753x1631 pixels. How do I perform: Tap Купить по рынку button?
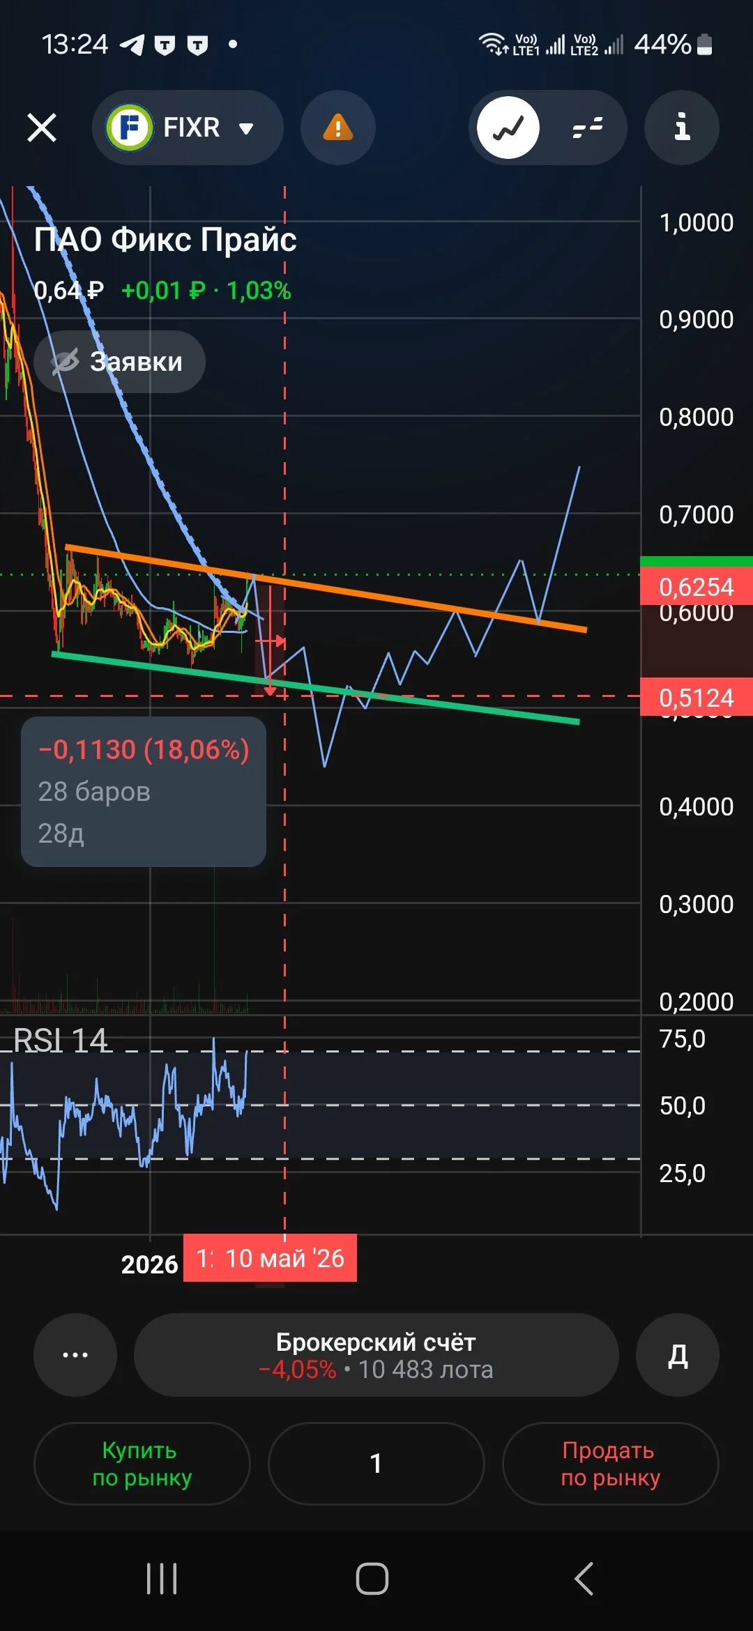click(142, 1464)
